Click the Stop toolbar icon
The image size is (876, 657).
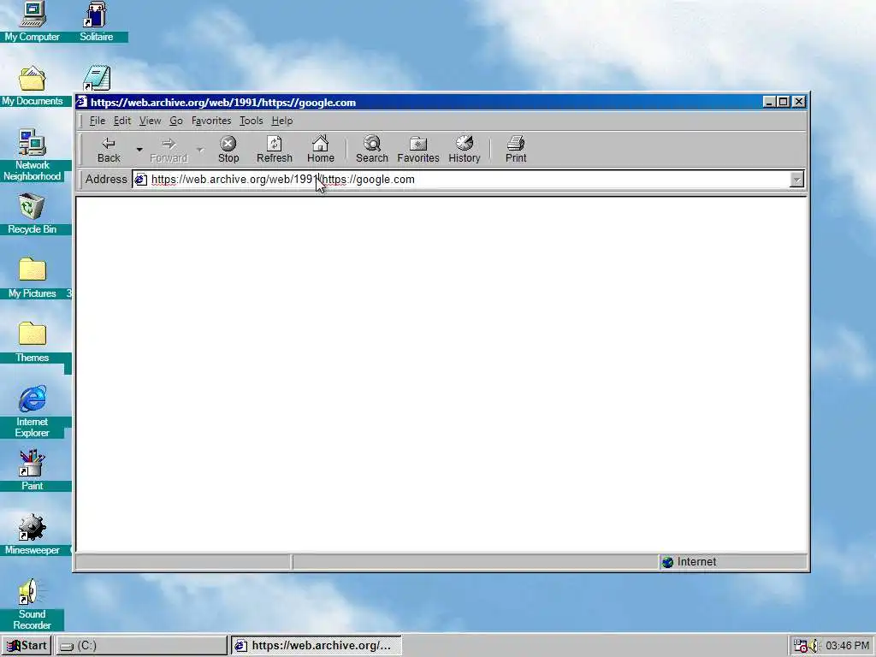point(228,150)
